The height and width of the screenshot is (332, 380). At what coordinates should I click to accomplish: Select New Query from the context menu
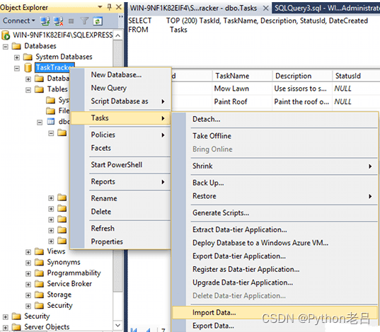[109, 88]
